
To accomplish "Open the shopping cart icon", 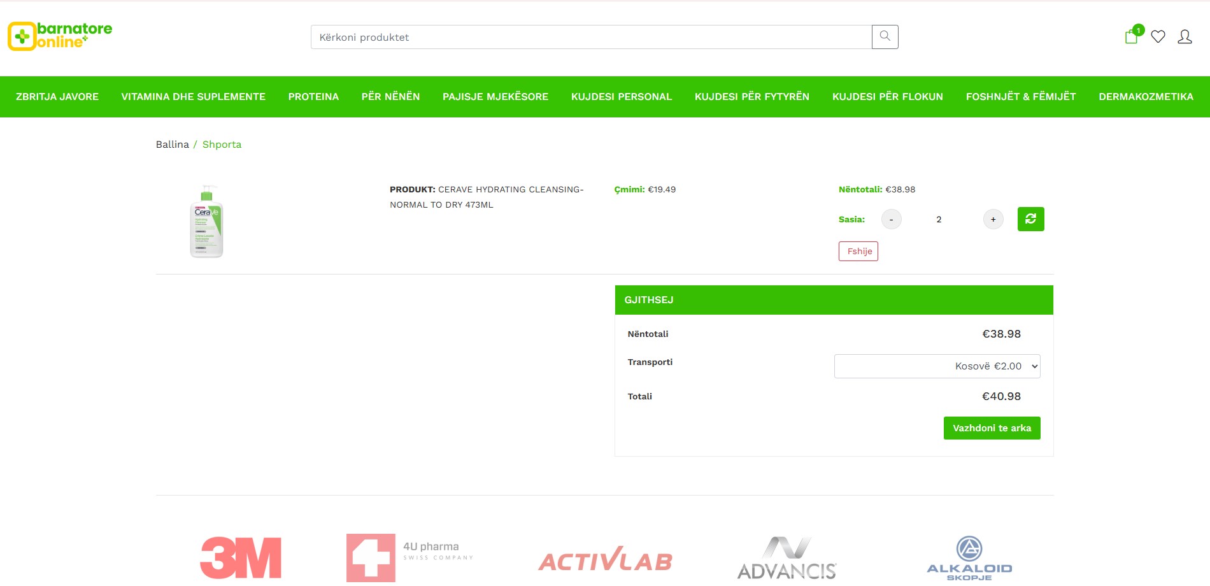I will (1132, 36).
